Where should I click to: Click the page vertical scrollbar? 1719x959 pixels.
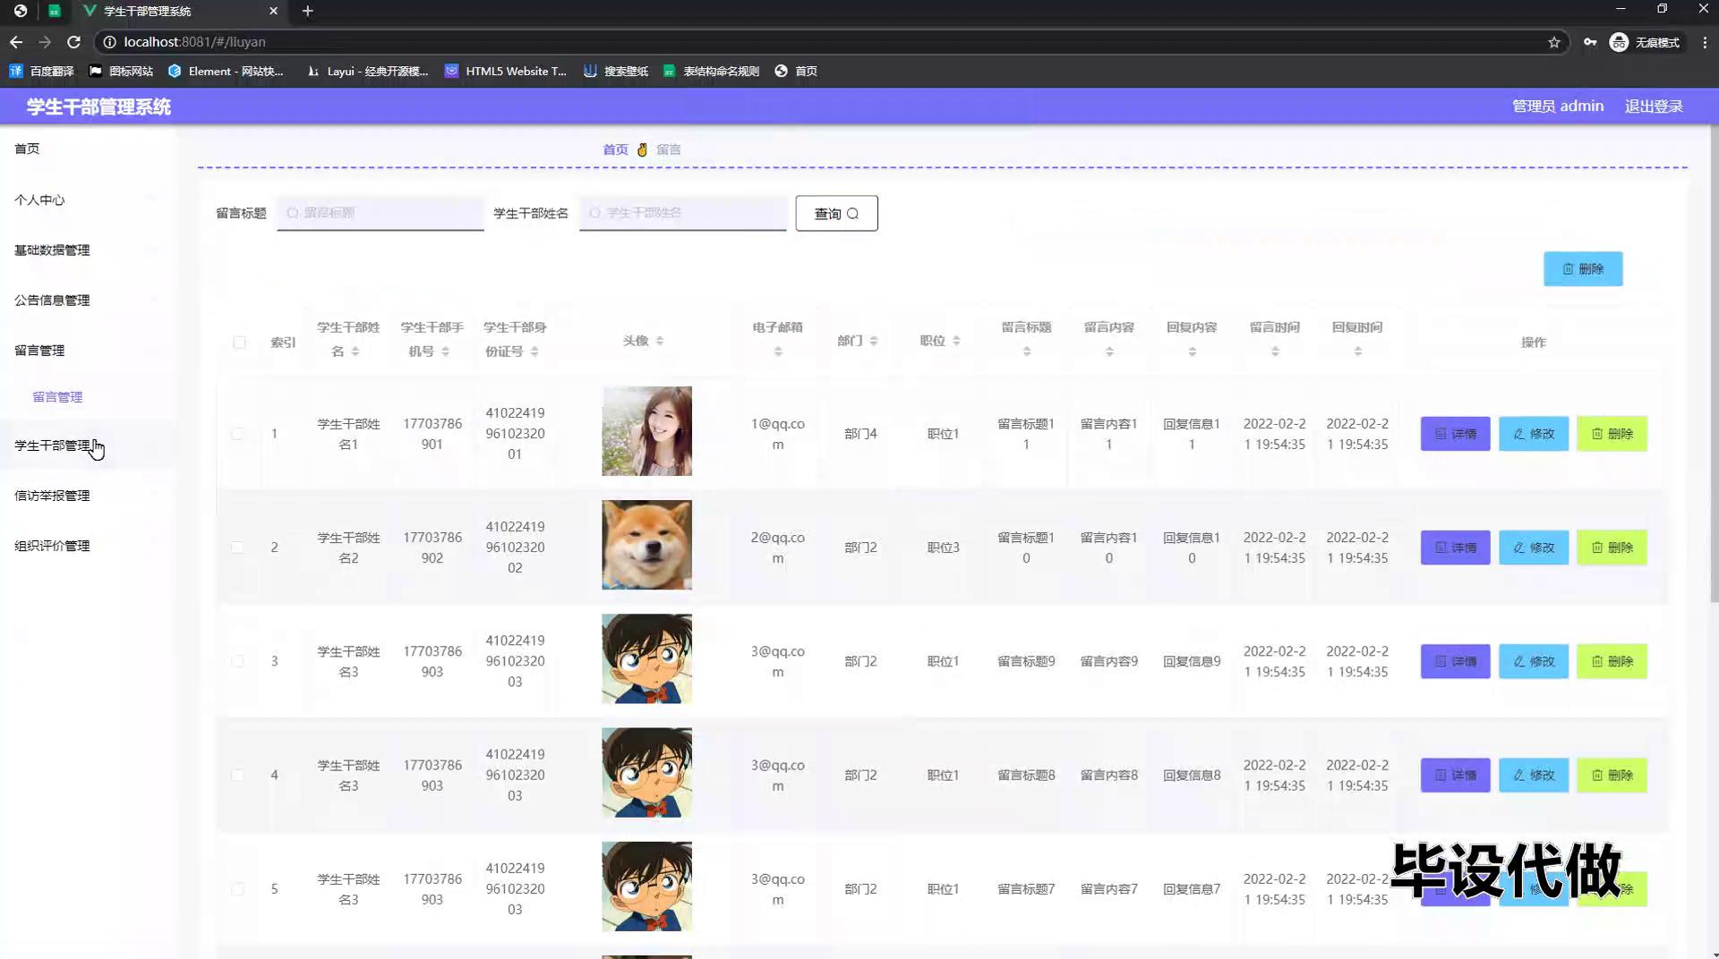click(x=1713, y=358)
